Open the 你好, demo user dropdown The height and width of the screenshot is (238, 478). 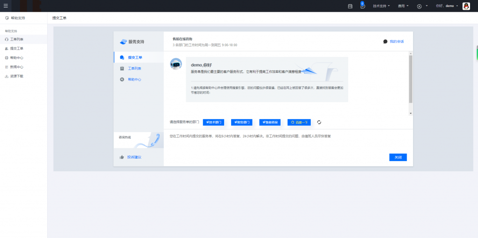446,6
